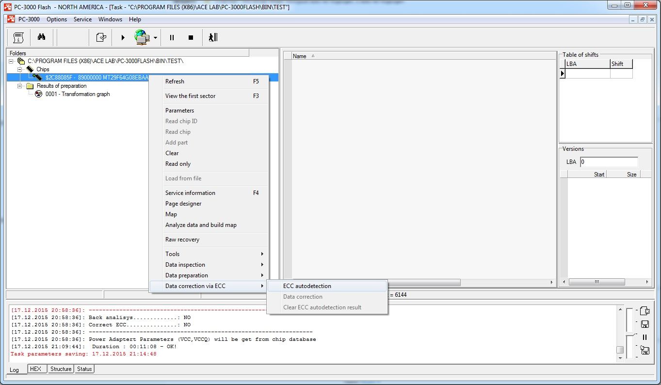Viewport: 661px width, 385px height.
Task: Select Map in the context menu
Action: [209, 214]
